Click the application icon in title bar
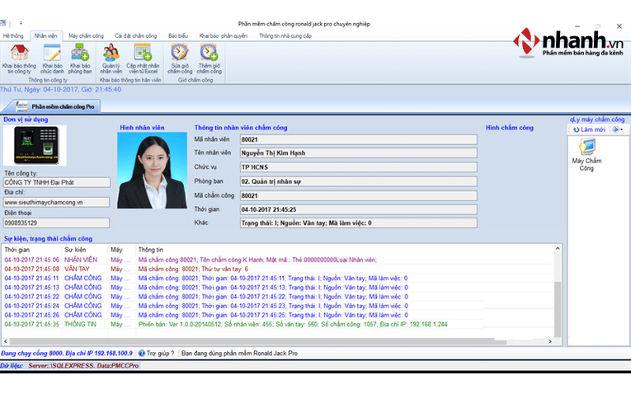The image size is (631, 394). tap(2, 23)
